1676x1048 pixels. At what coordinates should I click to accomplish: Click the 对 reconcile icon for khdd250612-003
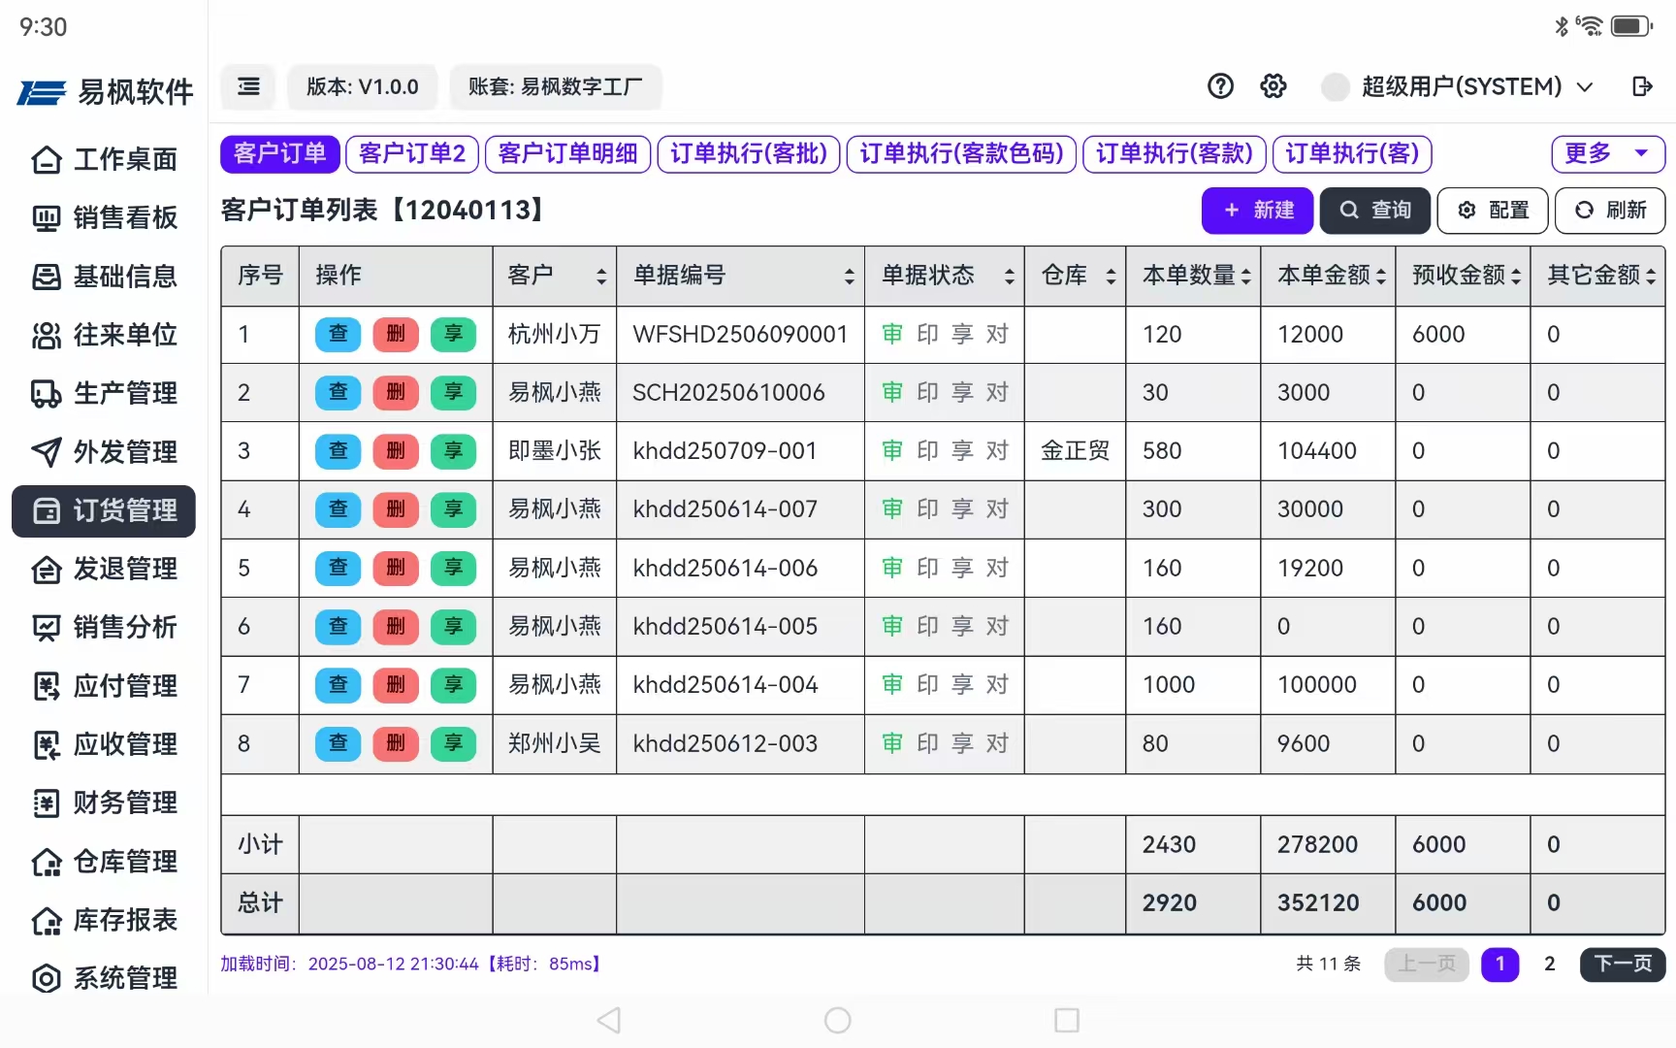pyautogui.click(x=997, y=743)
